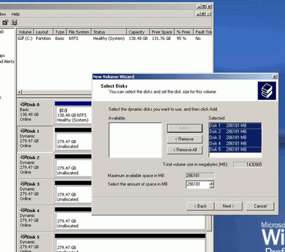Viewport: 285px width, 252px height.
Task: Click the wizard's disk stack icon
Action: pos(267,91)
